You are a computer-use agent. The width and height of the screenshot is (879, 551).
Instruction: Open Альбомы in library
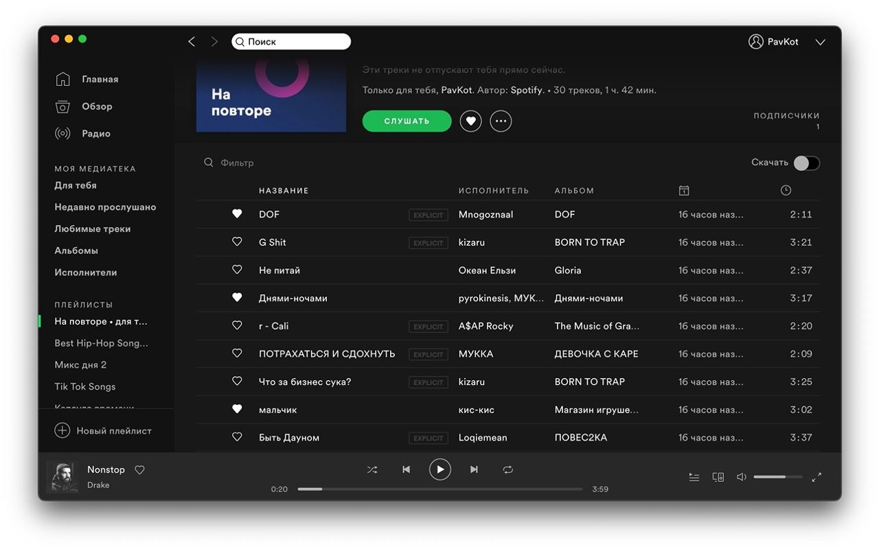pos(76,250)
